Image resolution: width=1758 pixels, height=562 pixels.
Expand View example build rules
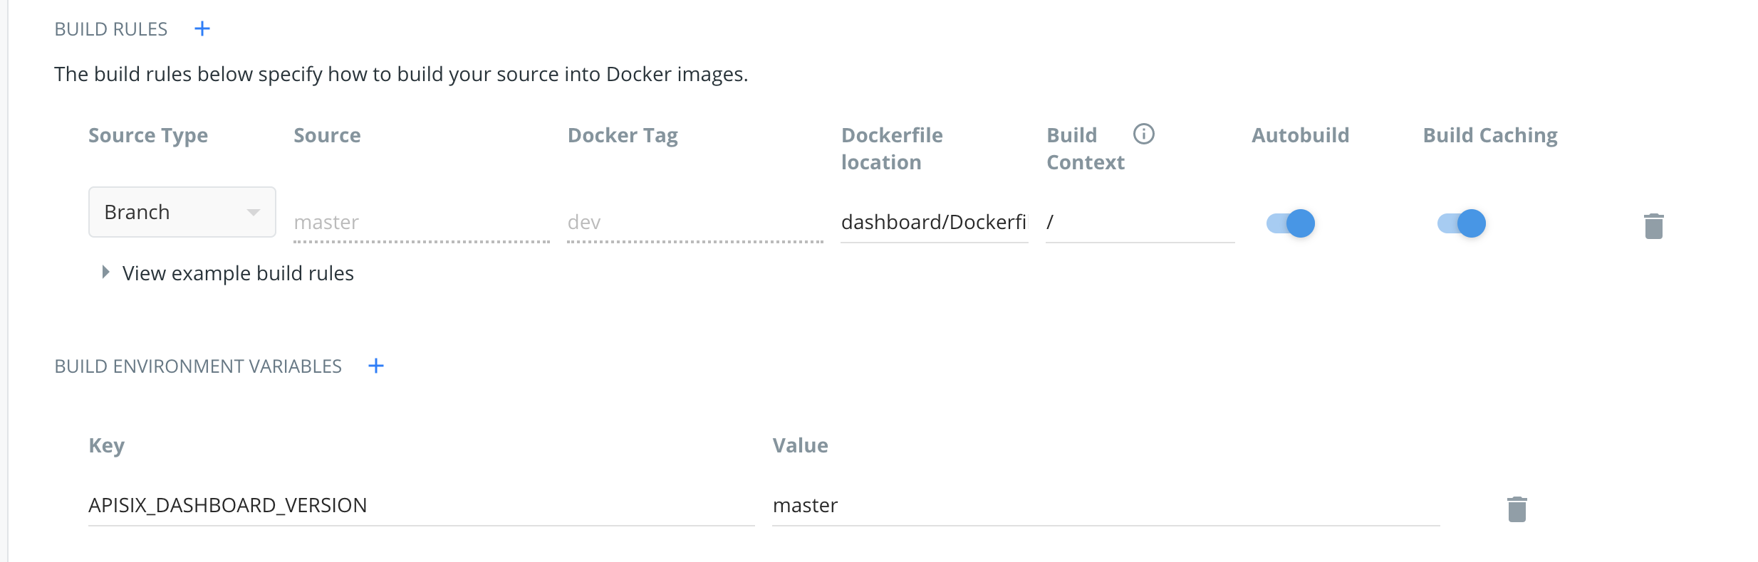point(238,273)
